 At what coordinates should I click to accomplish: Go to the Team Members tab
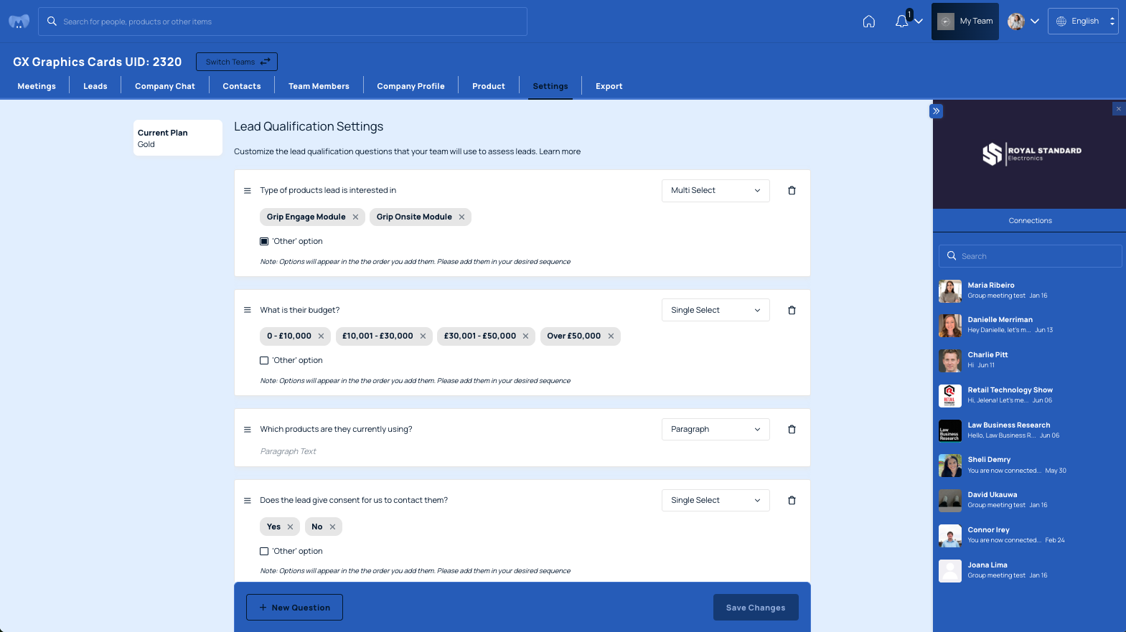click(x=319, y=86)
